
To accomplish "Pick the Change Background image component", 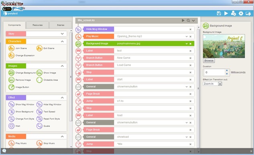I will click(x=22, y=73).
